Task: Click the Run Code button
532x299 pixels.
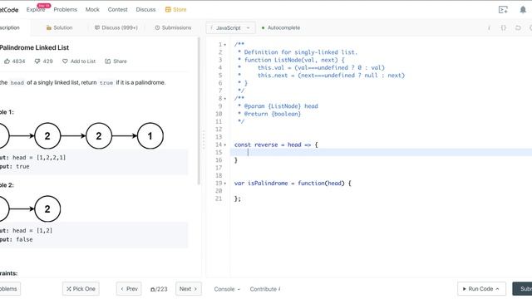Action: click(481, 289)
